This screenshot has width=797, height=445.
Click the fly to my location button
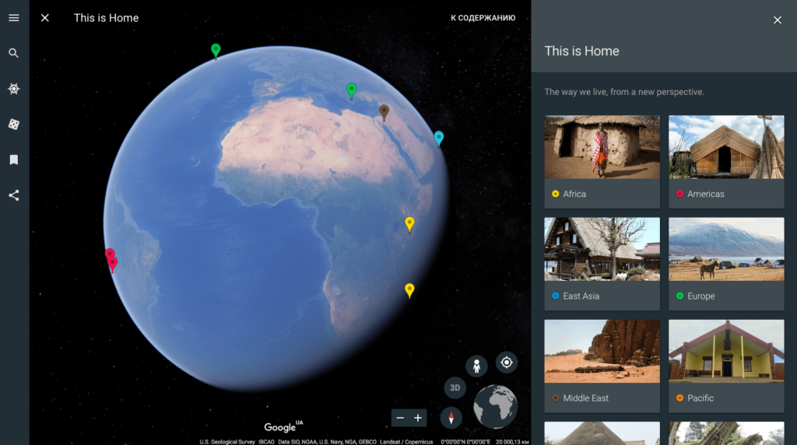(507, 363)
